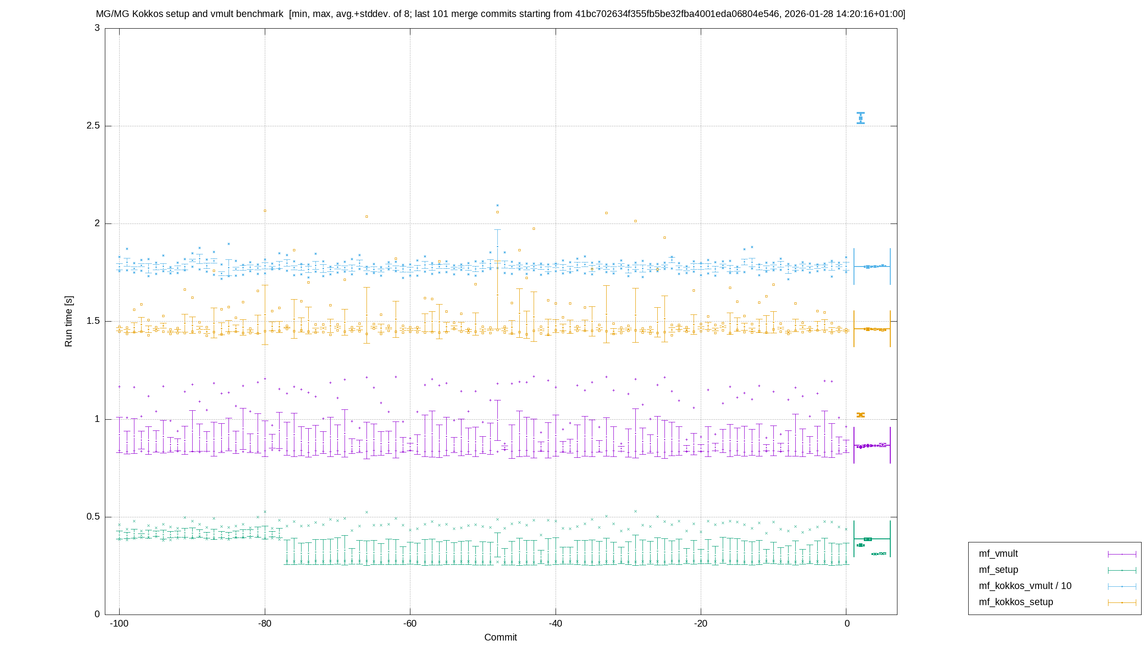This screenshot has width=1147, height=645.
Task: Click the gray mf_setup legend line sample
Action: point(1122,570)
